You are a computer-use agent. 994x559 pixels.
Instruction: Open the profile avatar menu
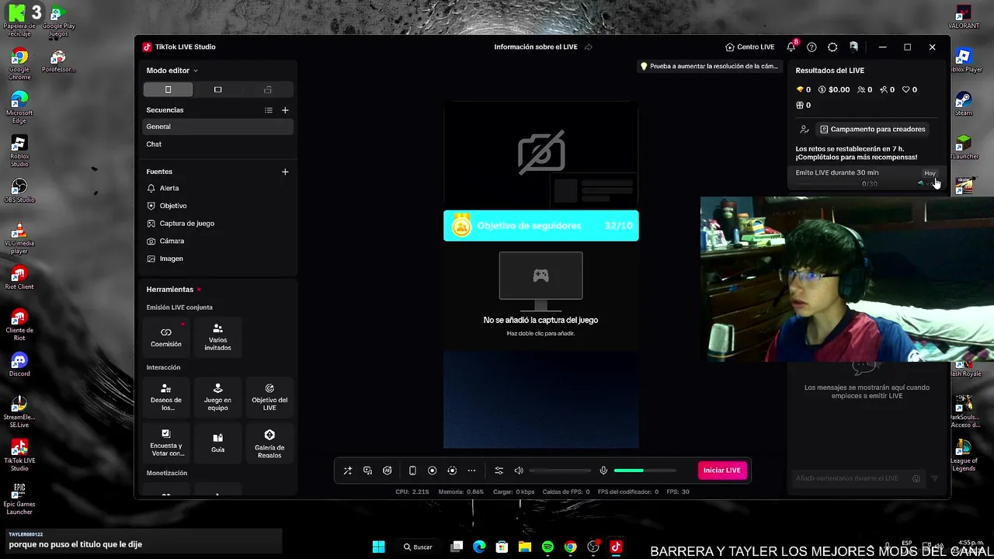[x=853, y=47]
